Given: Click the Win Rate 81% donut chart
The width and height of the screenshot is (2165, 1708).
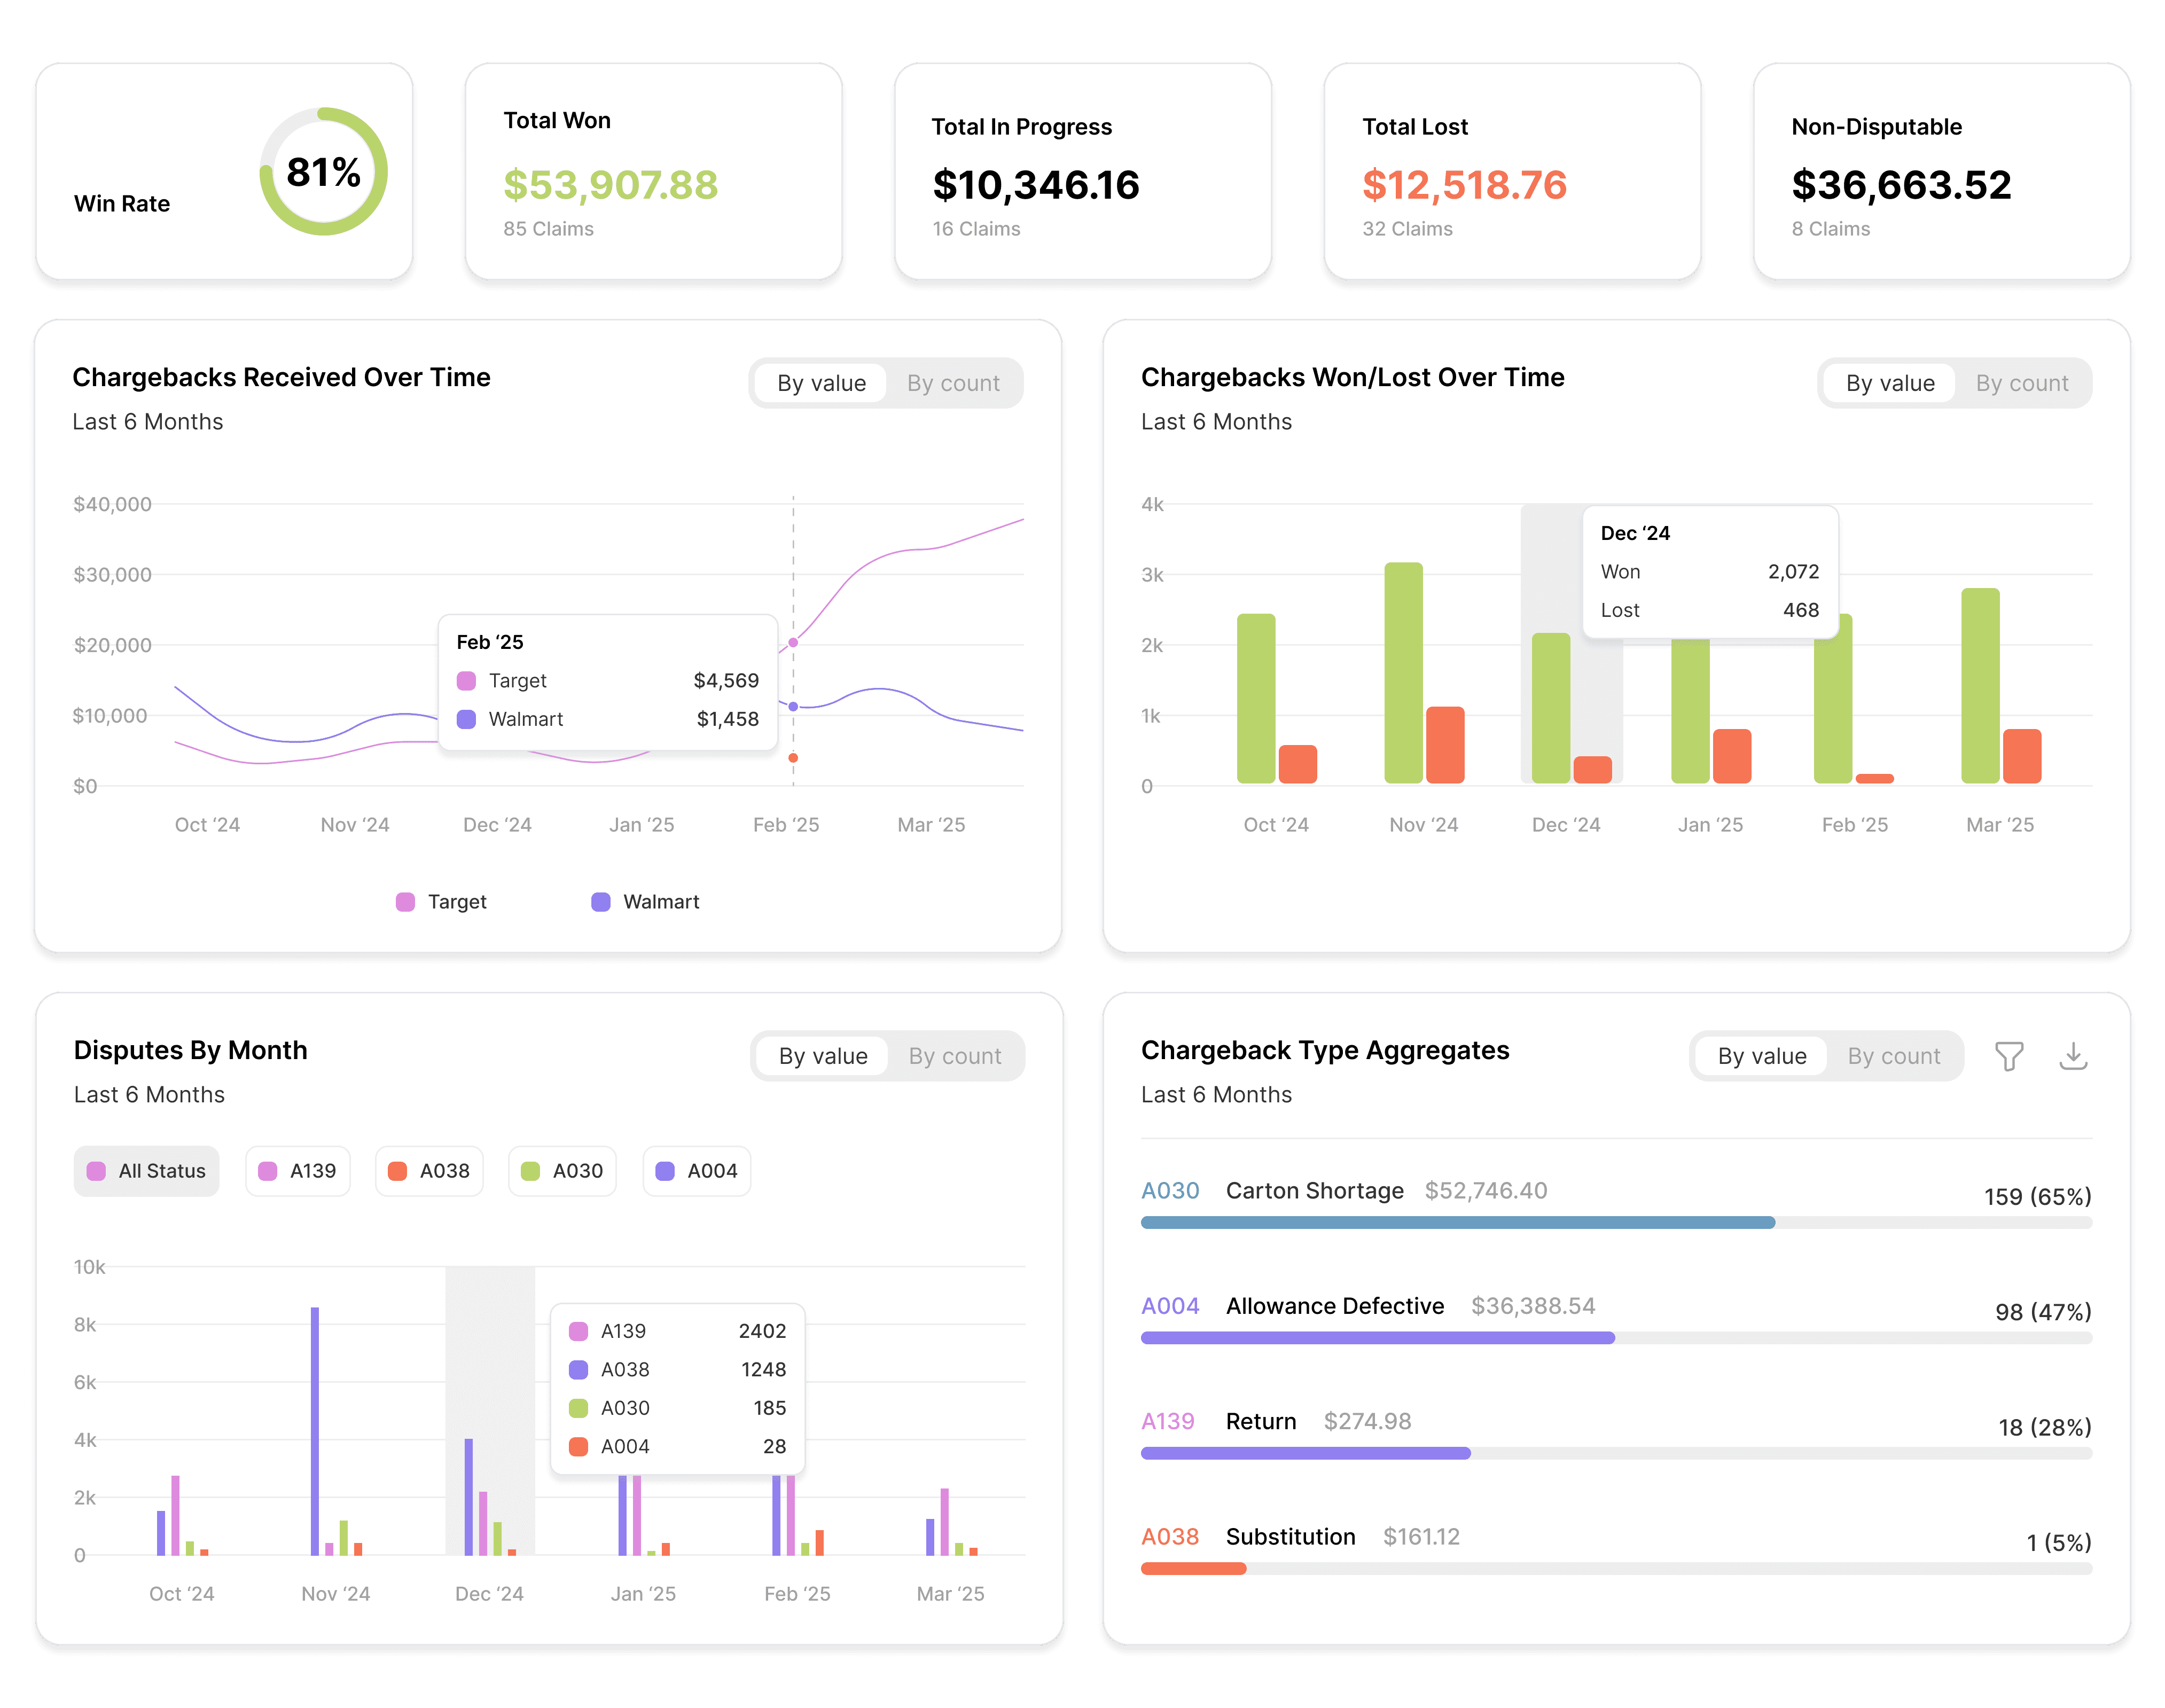Looking at the screenshot, I should click(x=323, y=171).
